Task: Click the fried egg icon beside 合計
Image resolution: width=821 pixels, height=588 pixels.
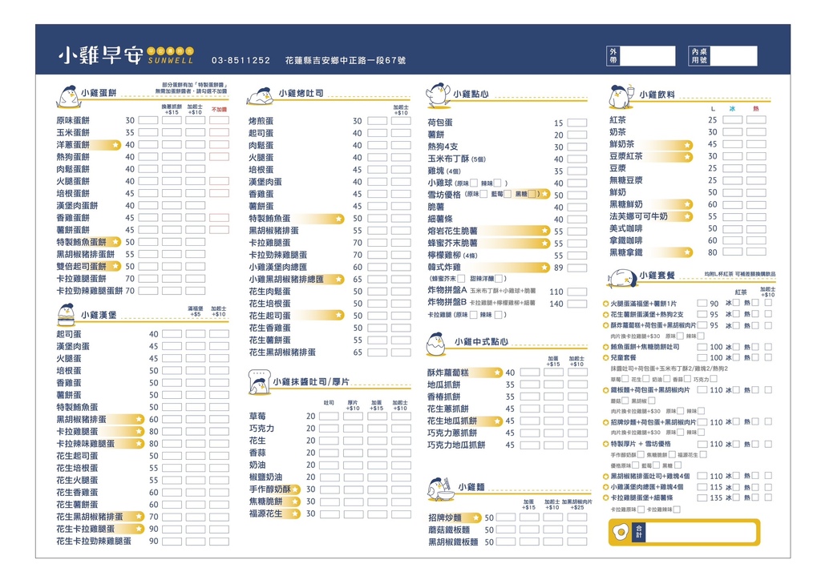Action: click(621, 533)
